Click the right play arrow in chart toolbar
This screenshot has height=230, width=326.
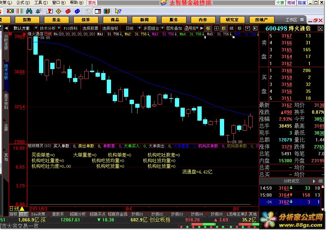202,28
